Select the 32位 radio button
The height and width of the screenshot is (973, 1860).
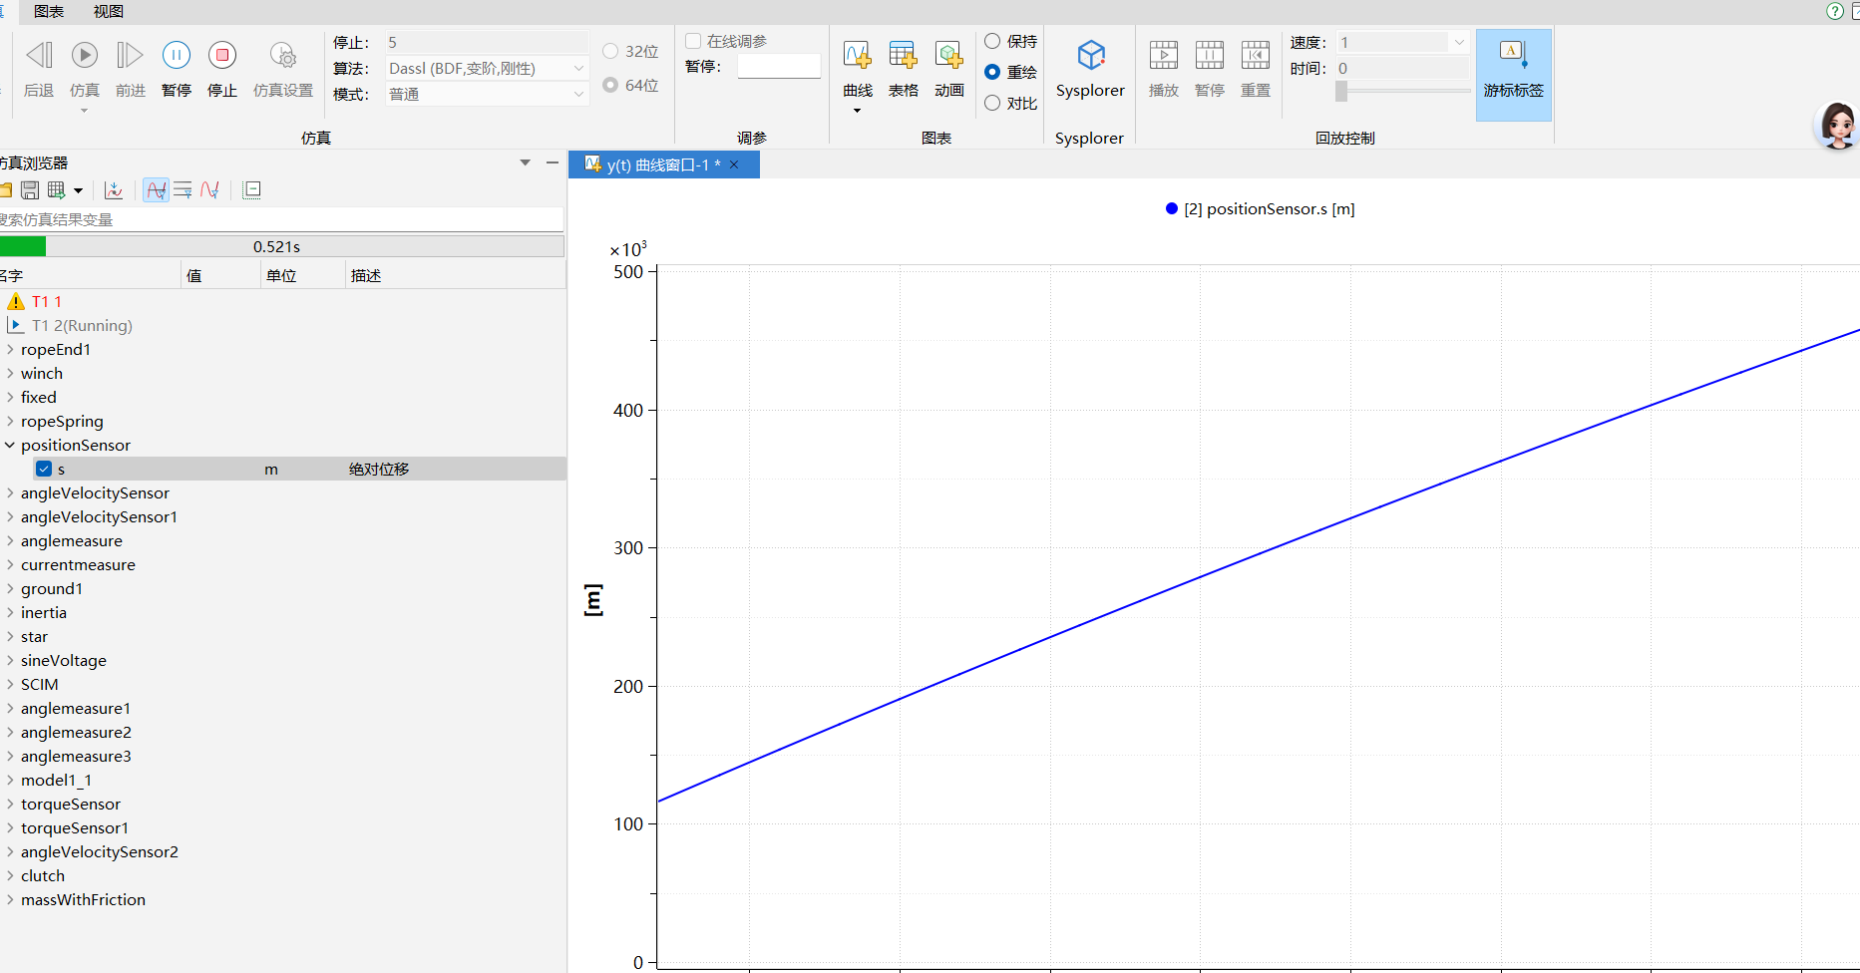pyautogui.click(x=610, y=51)
